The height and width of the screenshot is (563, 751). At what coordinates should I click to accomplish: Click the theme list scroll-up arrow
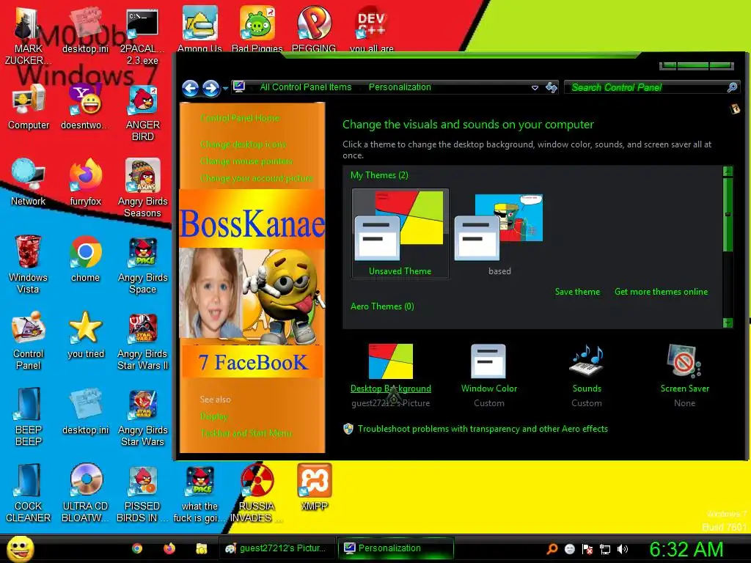click(728, 171)
